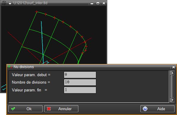177x115 pixels.
Task: Focus the Valeur param. fin field
Action: [x=80, y=90]
